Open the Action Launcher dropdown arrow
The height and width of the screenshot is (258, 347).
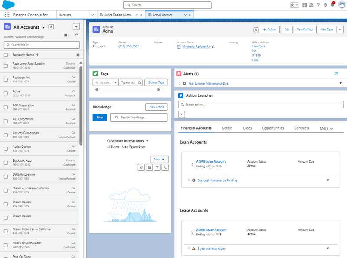181,114
